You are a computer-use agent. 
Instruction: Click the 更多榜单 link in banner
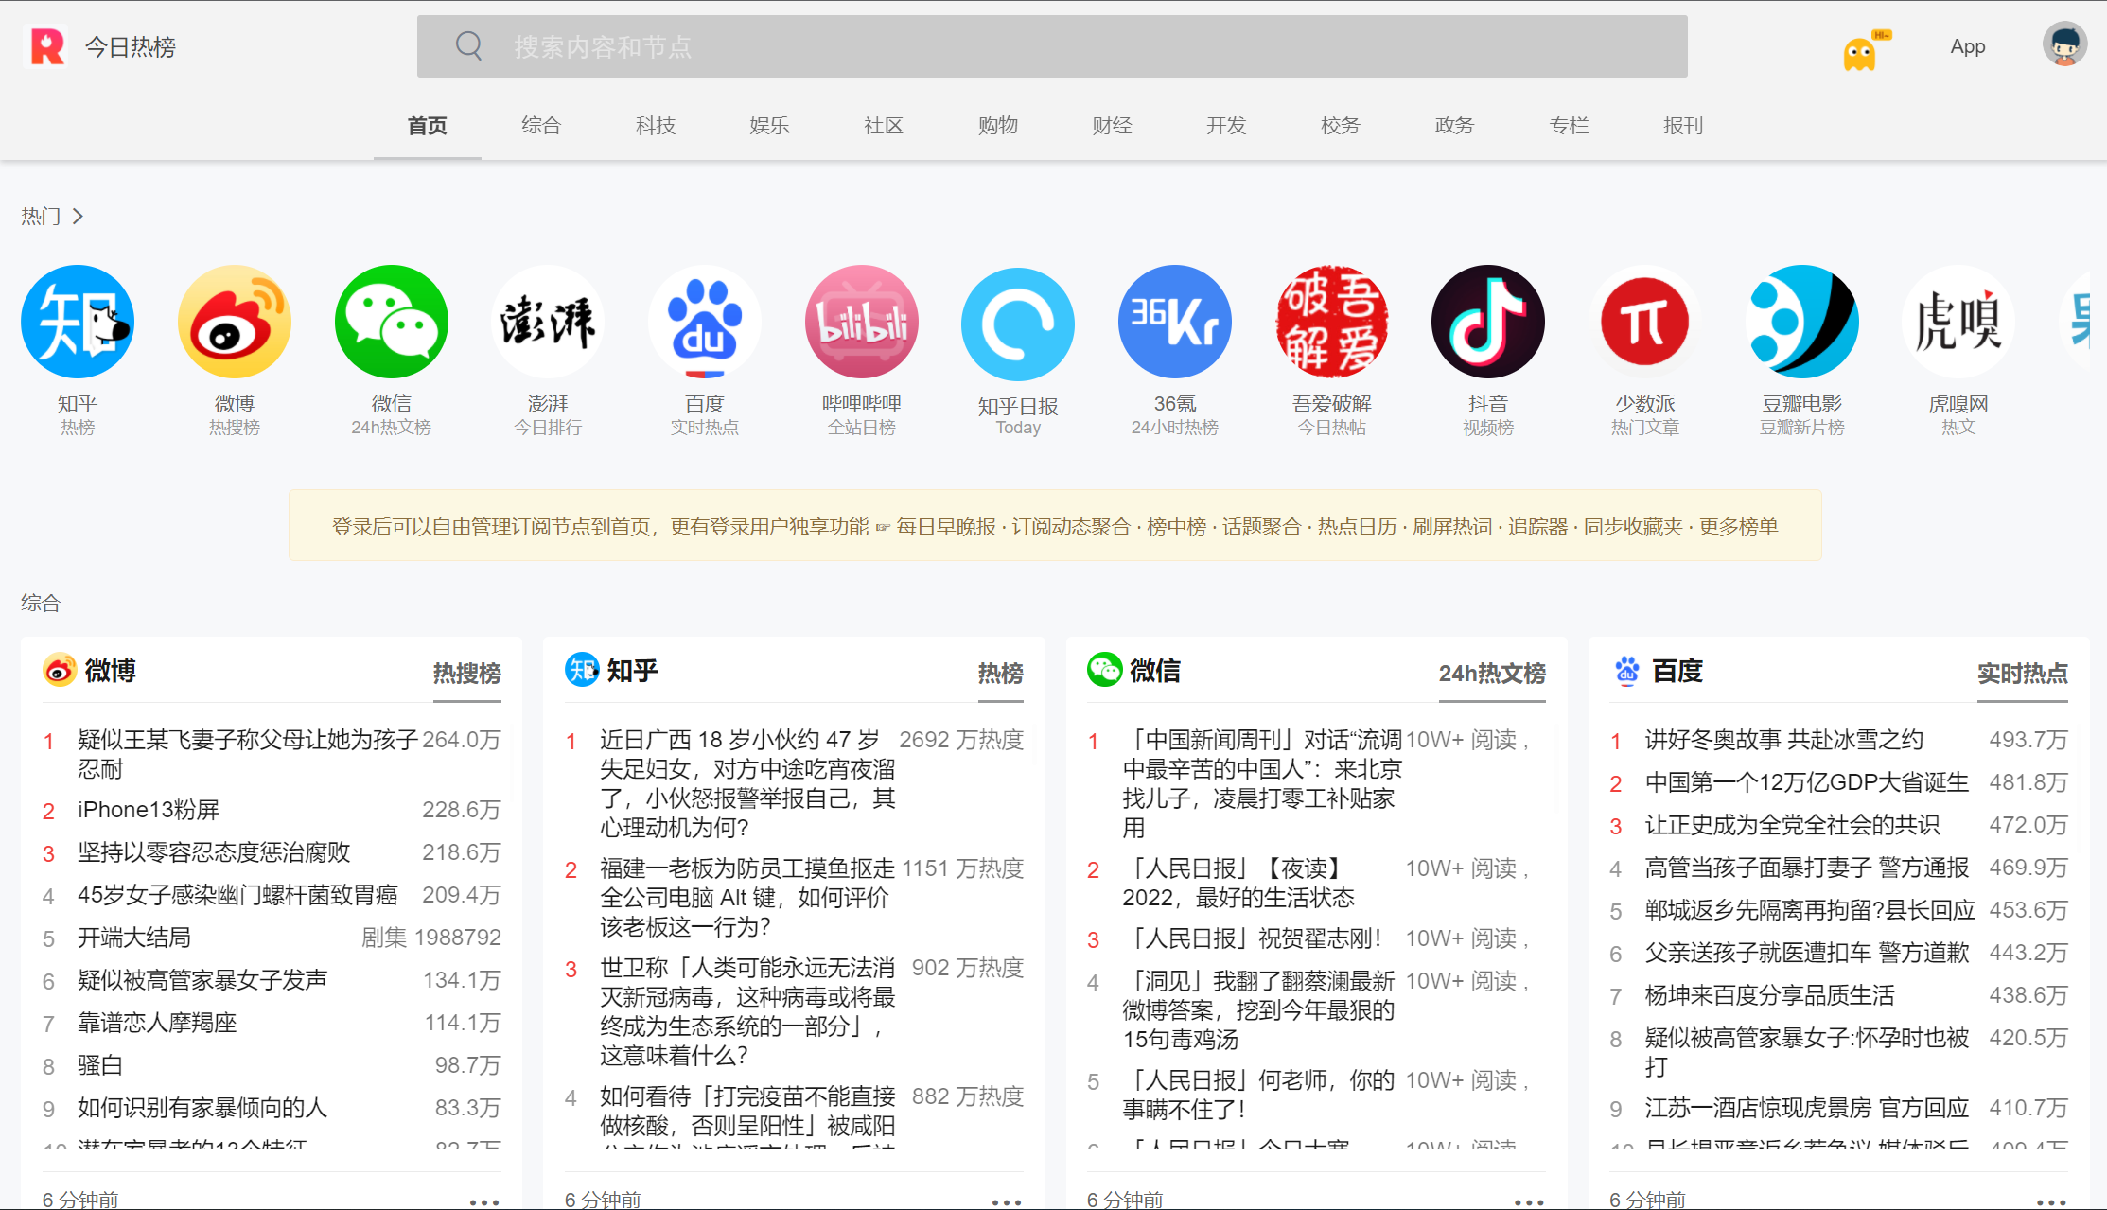tap(1738, 527)
